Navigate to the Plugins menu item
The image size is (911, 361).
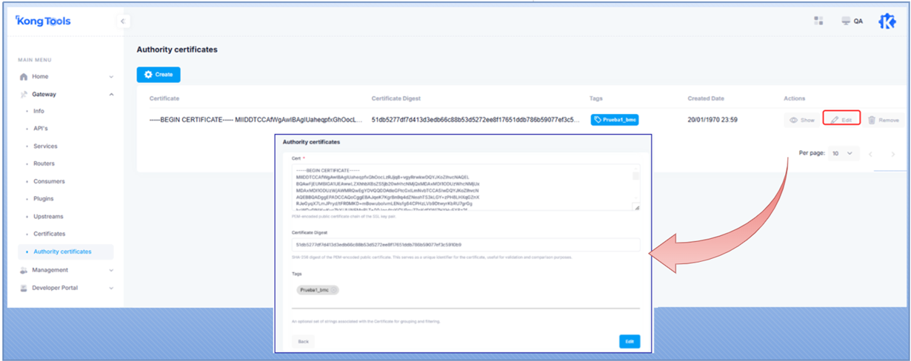click(x=44, y=199)
